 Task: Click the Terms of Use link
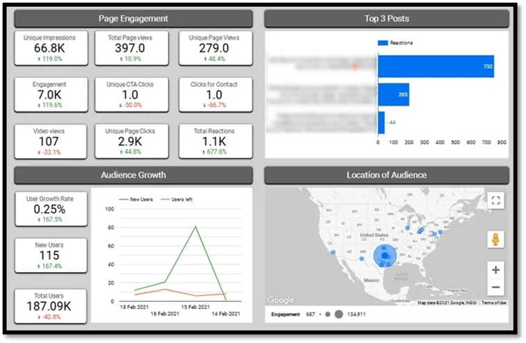click(x=494, y=303)
